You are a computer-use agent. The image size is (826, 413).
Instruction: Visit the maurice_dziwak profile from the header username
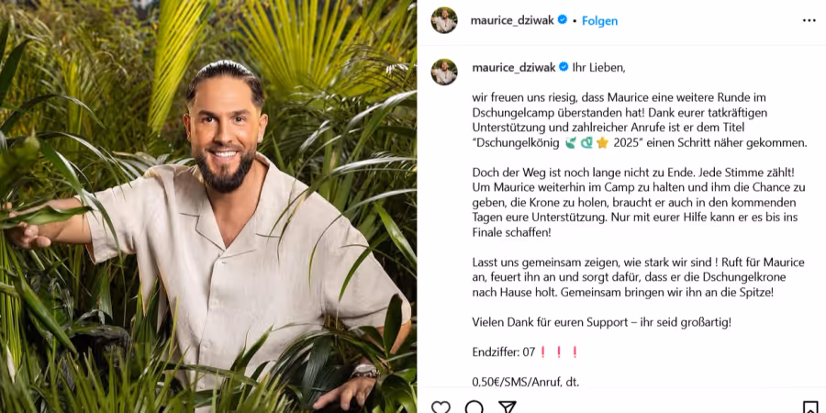tap(512, 20)
